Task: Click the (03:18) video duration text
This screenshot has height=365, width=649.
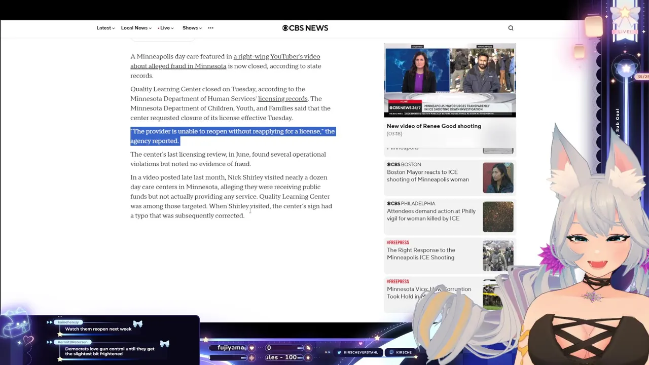Action: point(394,134)
